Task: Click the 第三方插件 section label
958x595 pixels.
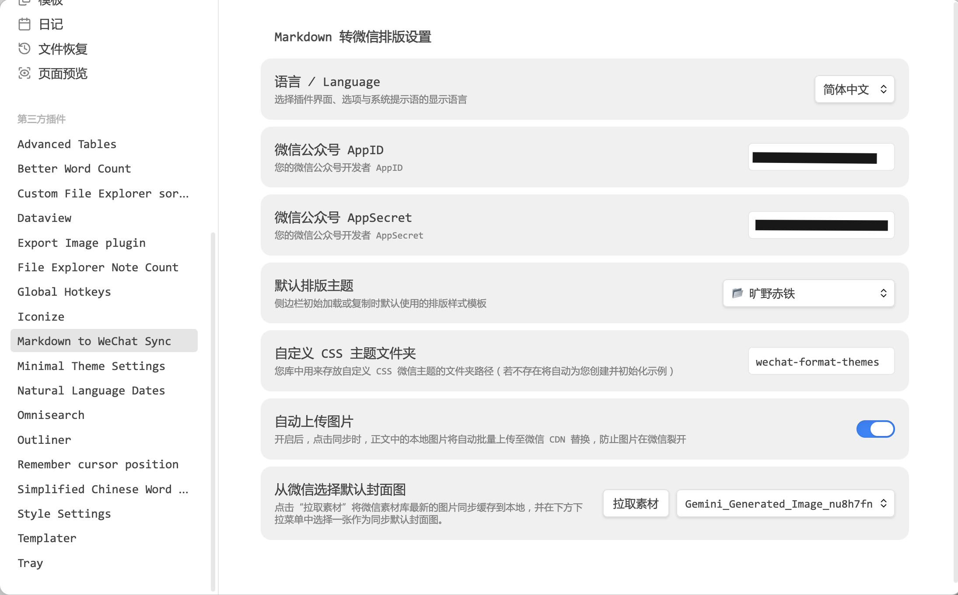Action: click(x=42, y=119)
